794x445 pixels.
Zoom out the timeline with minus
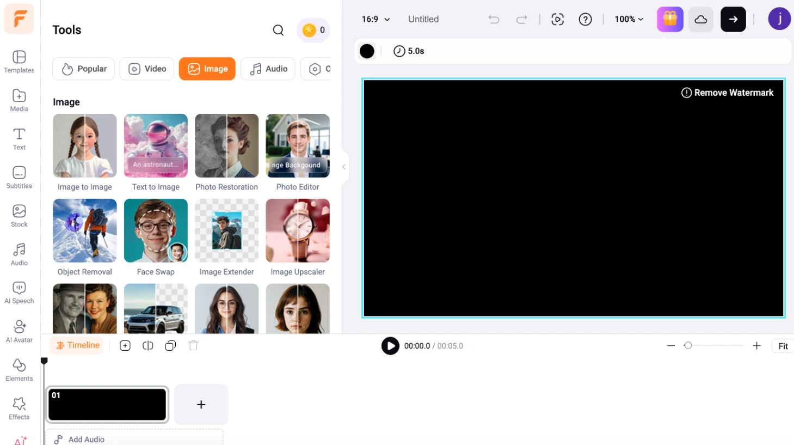[x=671, y=346]
